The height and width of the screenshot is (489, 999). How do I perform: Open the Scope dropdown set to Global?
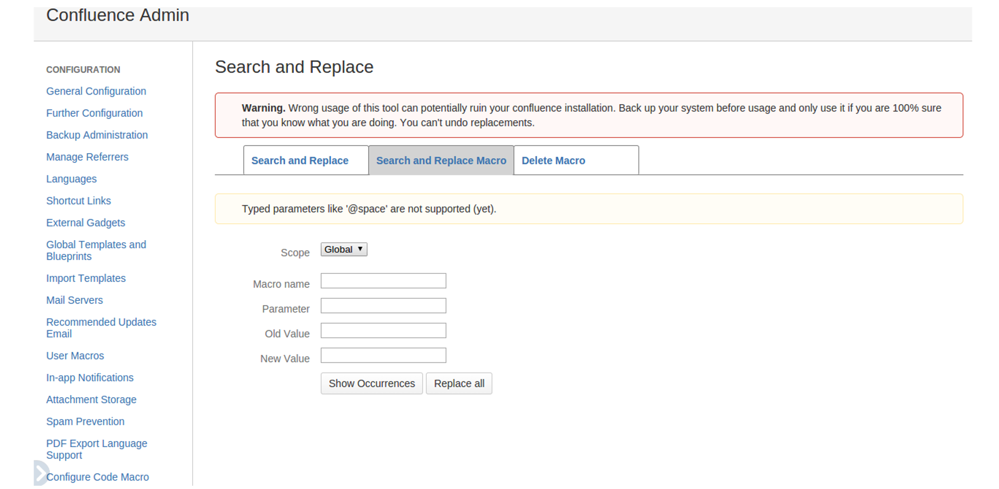pos(344,249)
